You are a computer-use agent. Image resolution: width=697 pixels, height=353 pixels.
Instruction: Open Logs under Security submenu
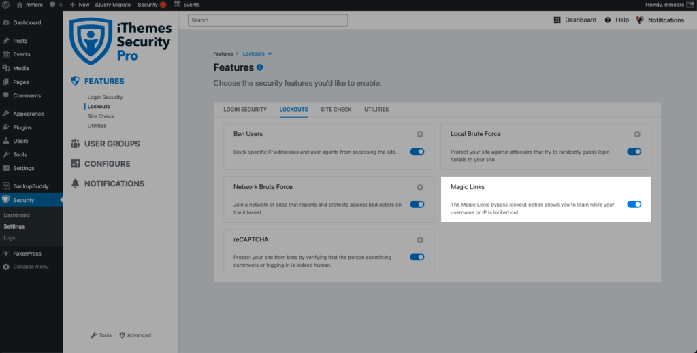point(10,237)
